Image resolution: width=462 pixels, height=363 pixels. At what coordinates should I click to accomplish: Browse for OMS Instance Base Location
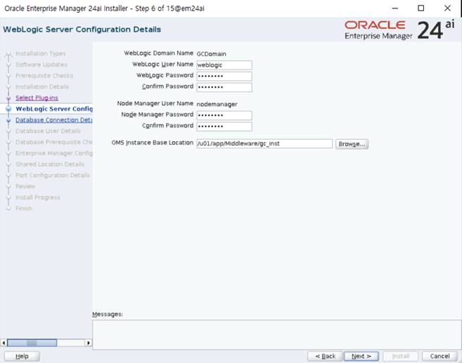352,144
